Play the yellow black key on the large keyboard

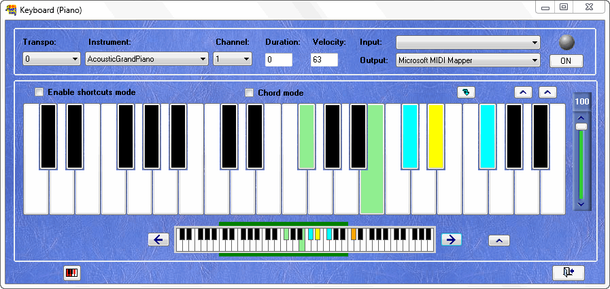pyautogui.click(x=436, y=136)
